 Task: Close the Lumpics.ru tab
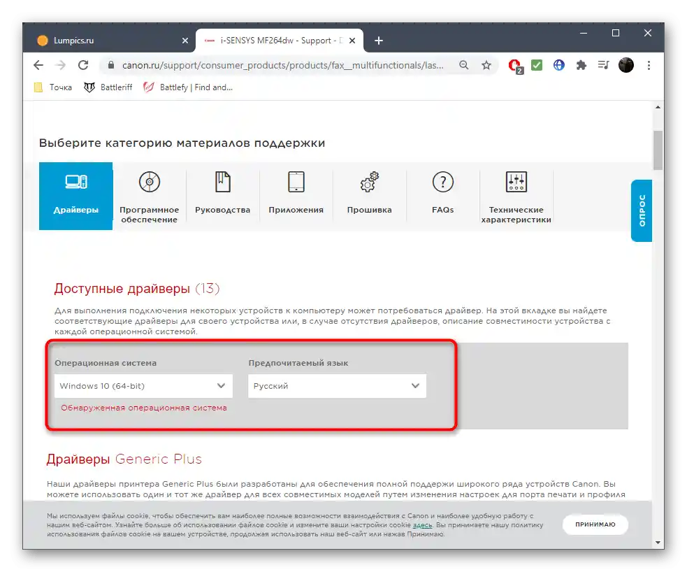coord(185,41)
